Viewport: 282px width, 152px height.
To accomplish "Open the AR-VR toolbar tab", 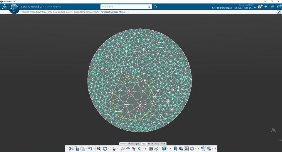I will (150, 144).
